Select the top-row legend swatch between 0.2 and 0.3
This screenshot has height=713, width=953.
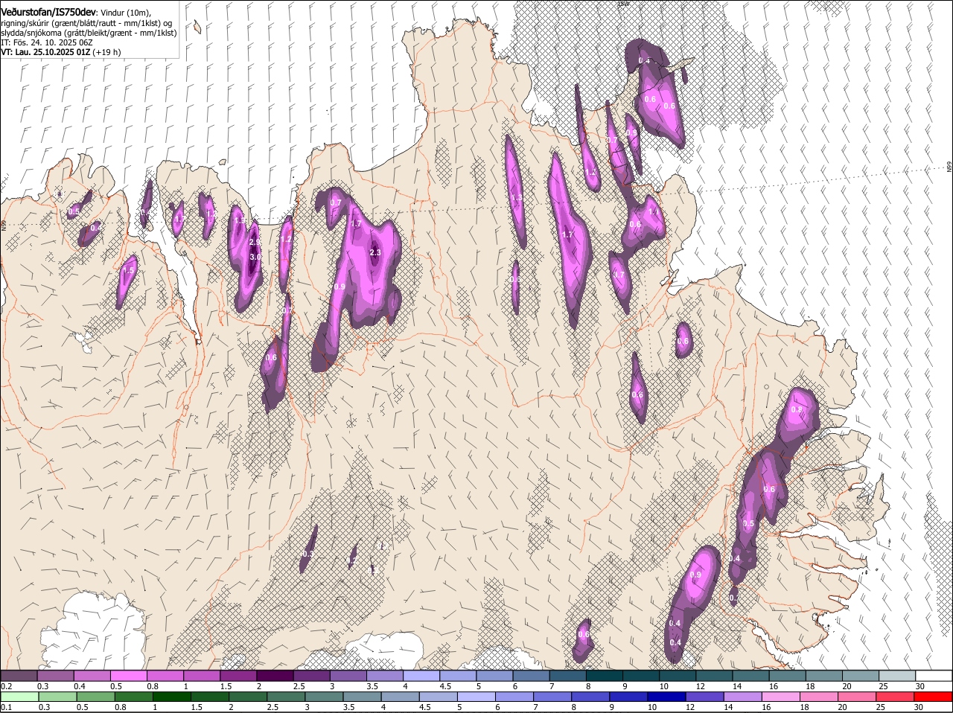point(19,675)
